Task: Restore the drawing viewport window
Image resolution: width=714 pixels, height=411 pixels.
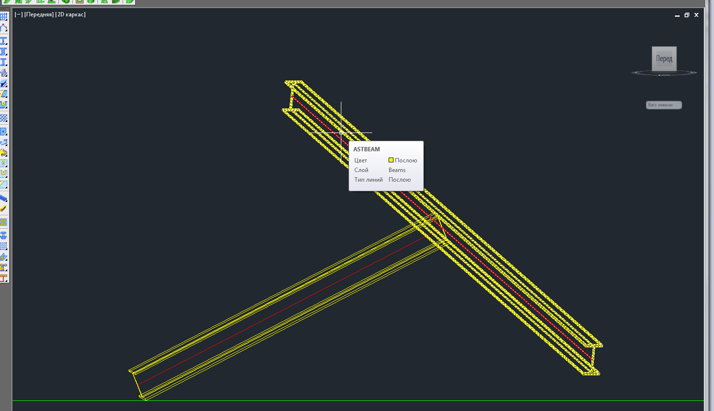Action: click(x=686, y=15)
